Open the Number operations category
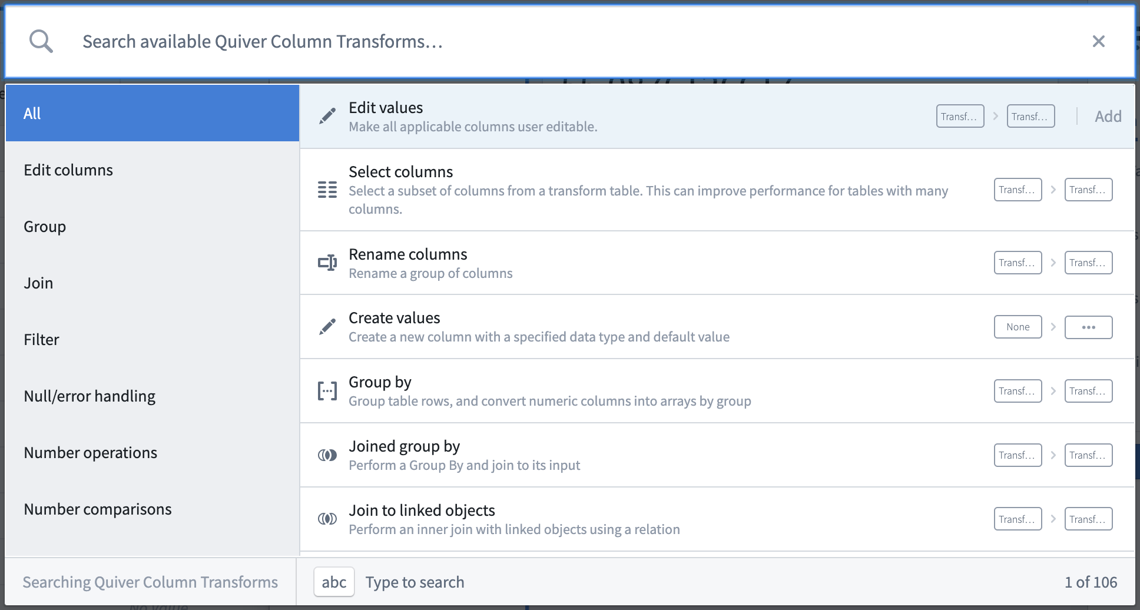1140x610 pixels. click(153, 452)
